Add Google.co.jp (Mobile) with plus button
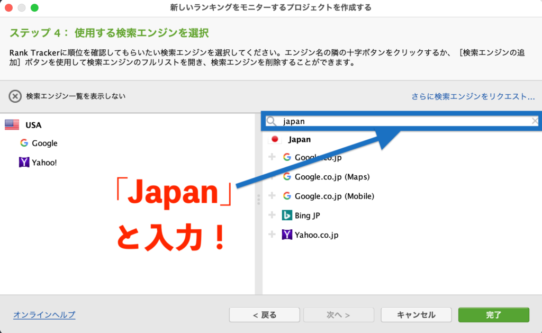The width and height of the screenshot is (542, 333). click(x=272, y=196)
